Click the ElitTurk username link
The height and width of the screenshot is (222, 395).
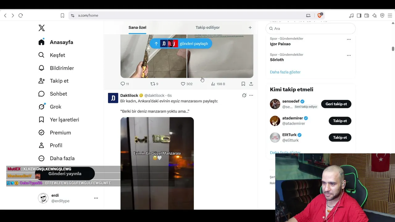coord(289,135)
